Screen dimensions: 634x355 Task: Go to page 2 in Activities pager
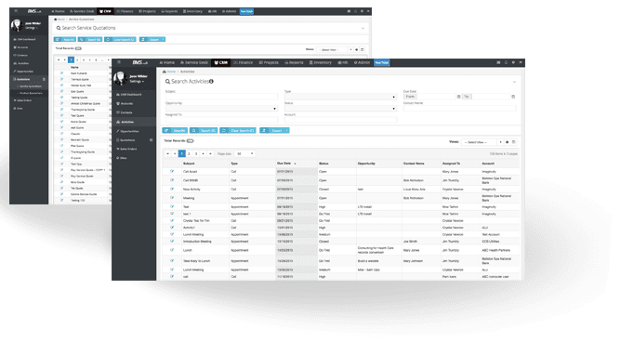coord(189,153)
